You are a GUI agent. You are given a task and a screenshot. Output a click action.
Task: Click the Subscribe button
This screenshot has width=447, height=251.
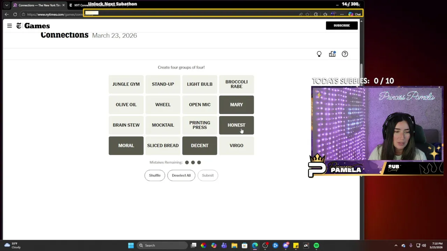click(x=342, y=25)
